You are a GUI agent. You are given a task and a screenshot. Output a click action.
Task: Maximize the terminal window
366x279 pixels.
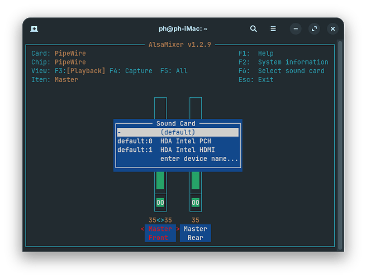click(x=315, y=28)
